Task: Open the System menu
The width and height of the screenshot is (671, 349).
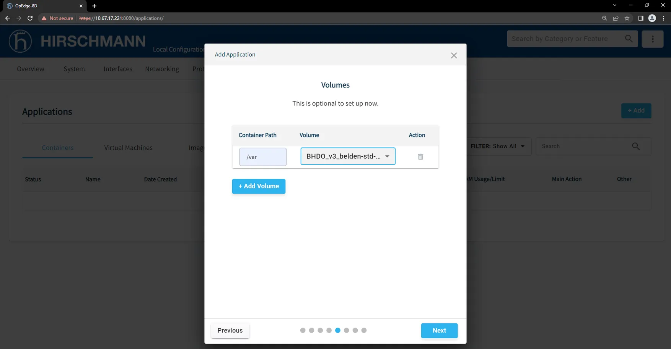Action: click(74, 69)
